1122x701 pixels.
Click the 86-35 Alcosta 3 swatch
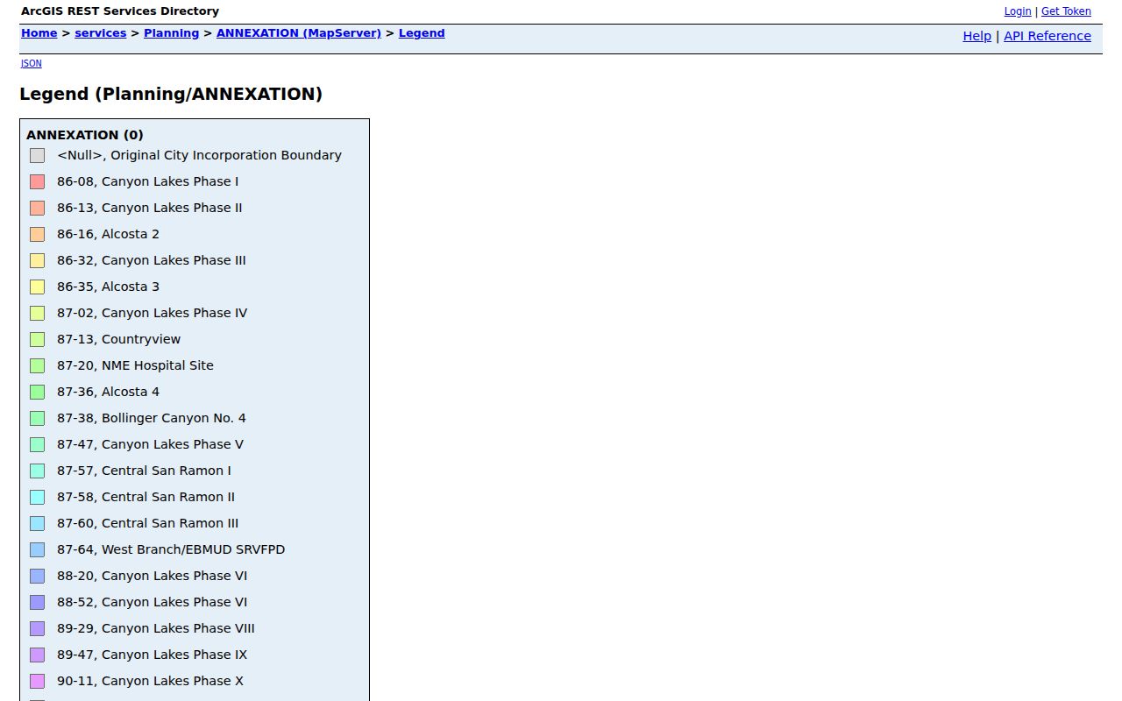coord(37,287)
